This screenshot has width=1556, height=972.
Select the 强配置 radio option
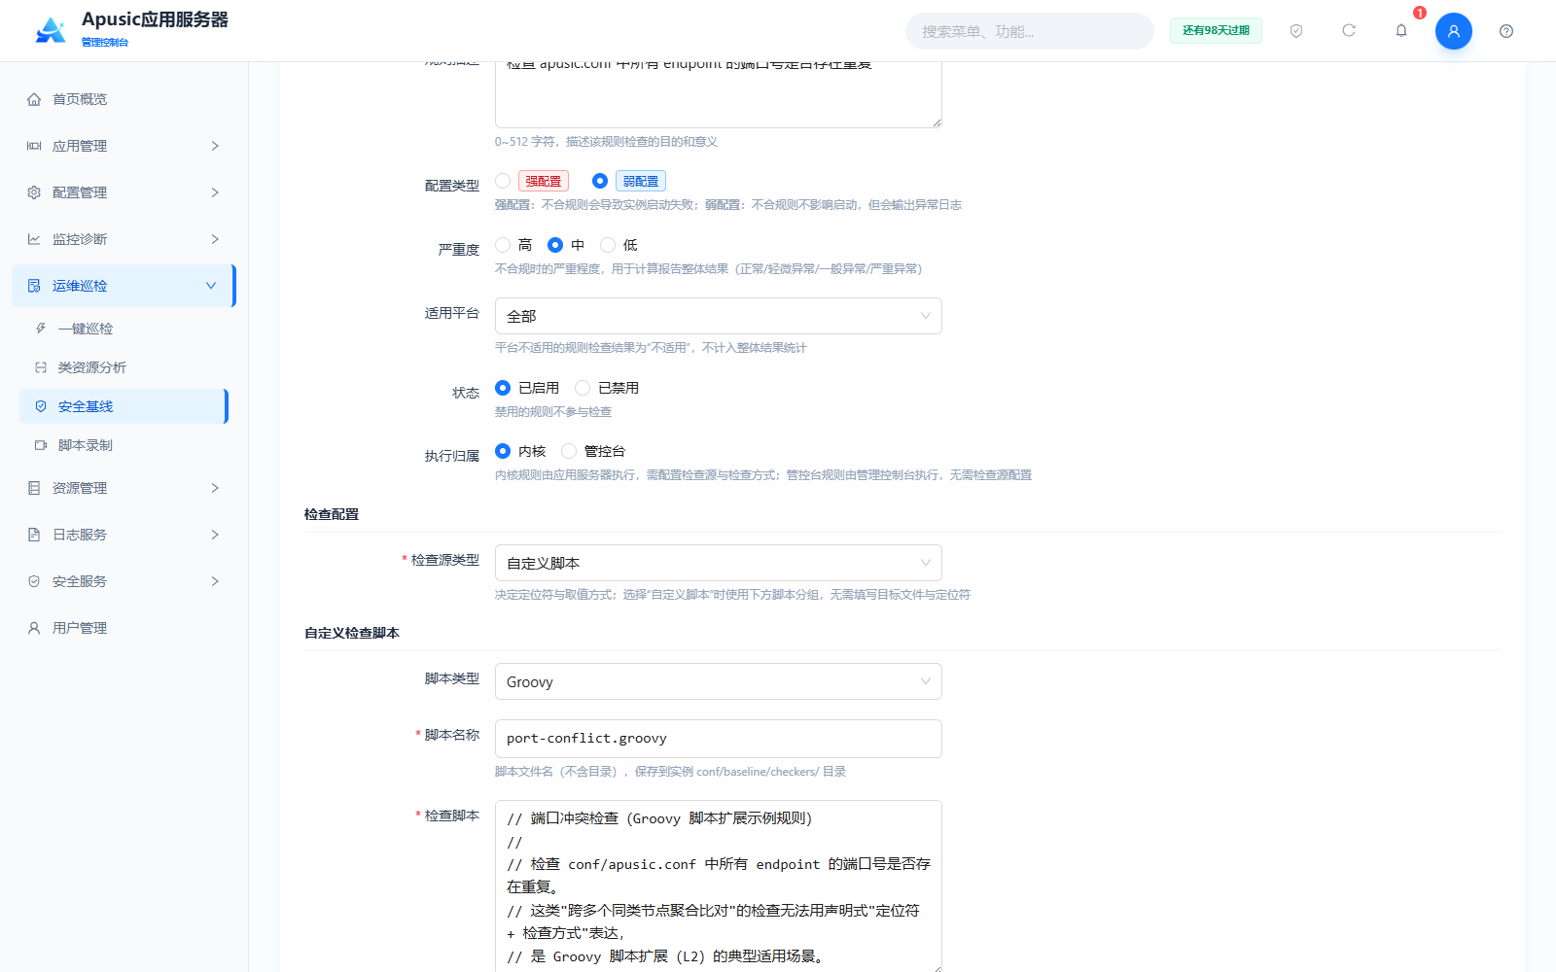click(503, 181)
